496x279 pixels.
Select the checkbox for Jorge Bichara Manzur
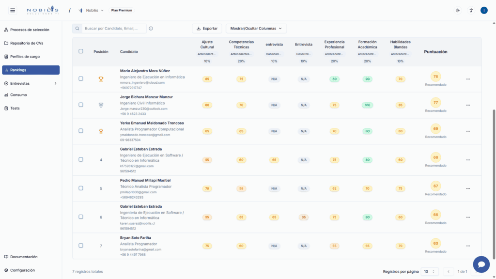click(81, 105)
